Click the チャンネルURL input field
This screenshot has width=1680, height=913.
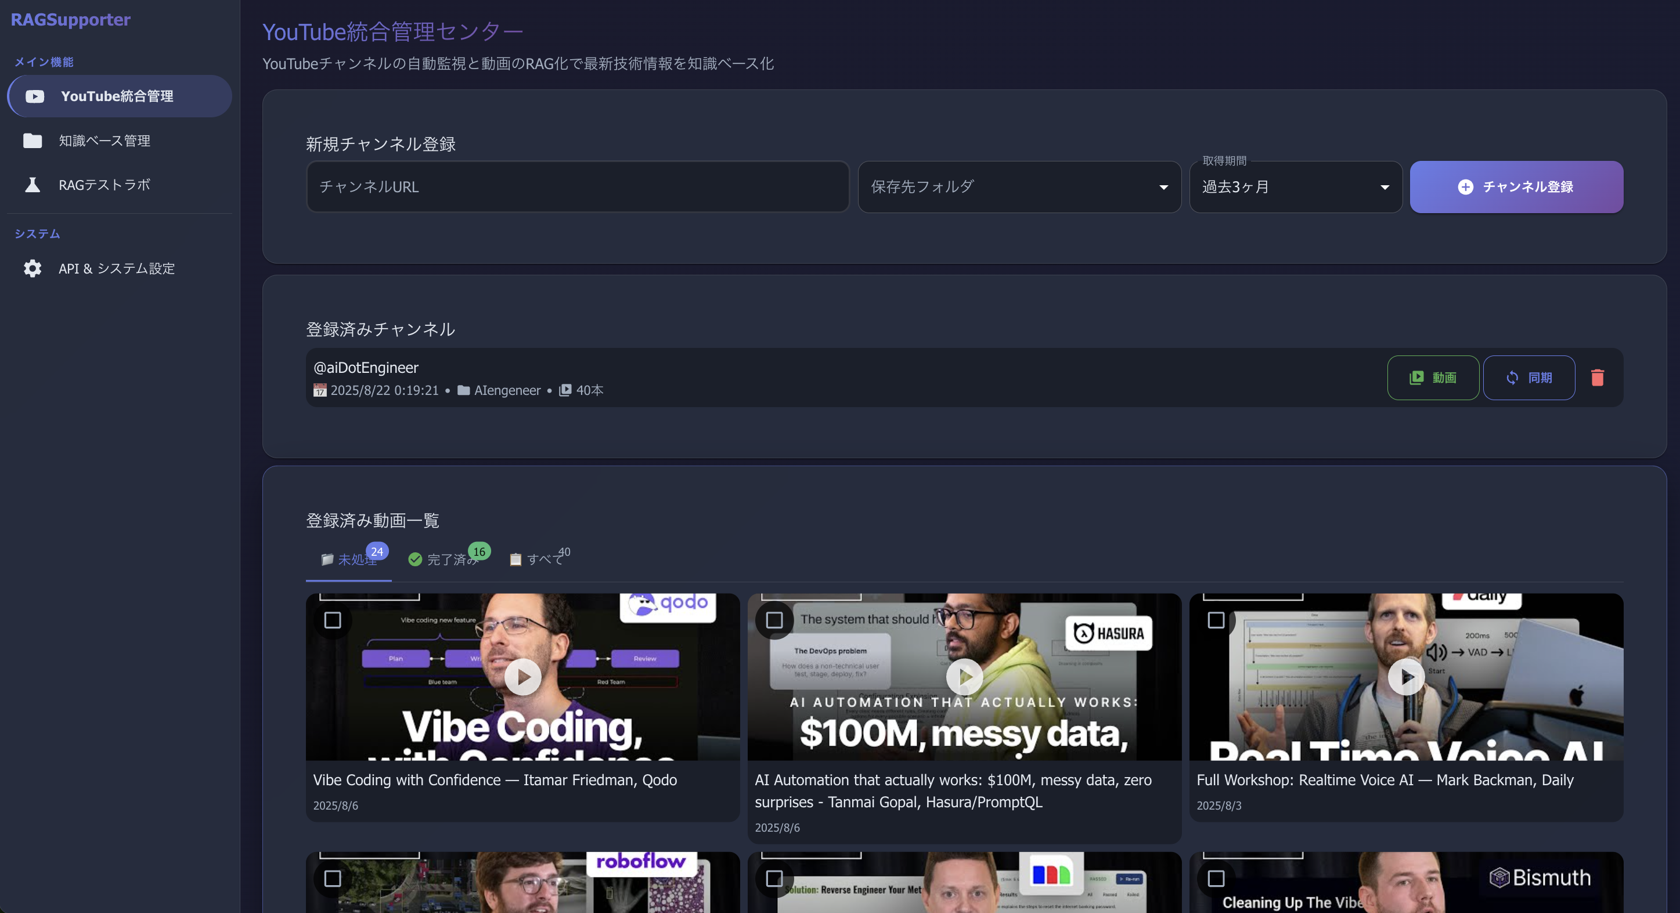(x=577, y=186)
